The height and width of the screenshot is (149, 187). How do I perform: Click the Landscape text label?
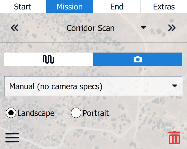click(x=36, y=113)
